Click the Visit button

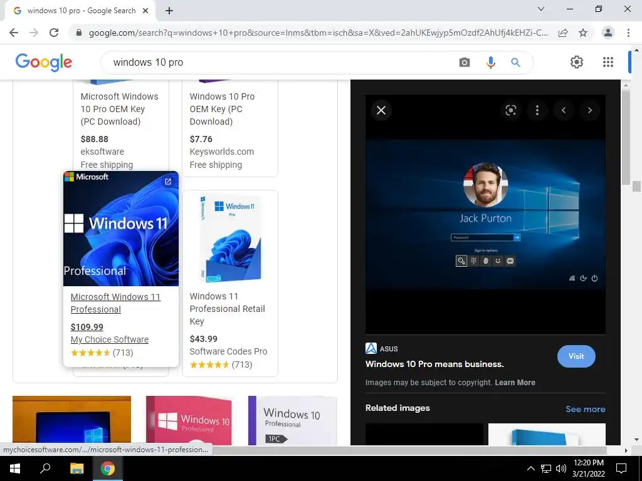[x=576, y=356]
